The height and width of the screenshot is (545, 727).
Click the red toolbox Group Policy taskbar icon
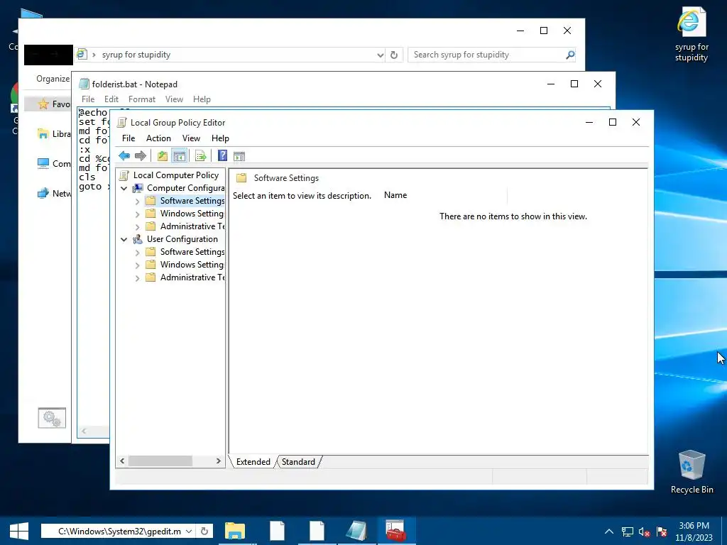395,531
